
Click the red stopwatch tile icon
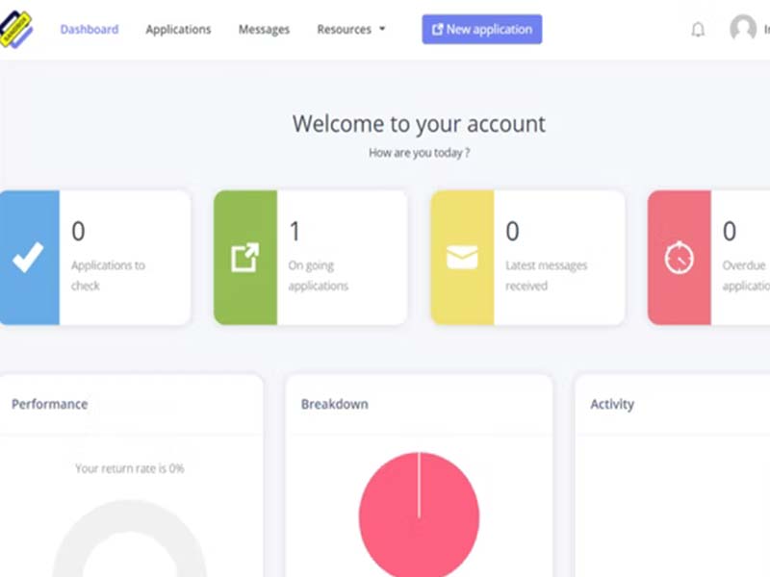(x=680, y=257)
